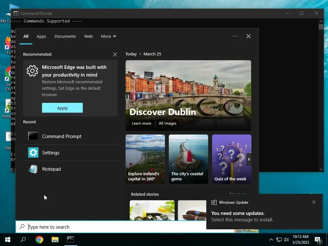Click the Settings gear icon in Recent
The width and height of the screenshot is (328, 246).
(x=33, y=152)
